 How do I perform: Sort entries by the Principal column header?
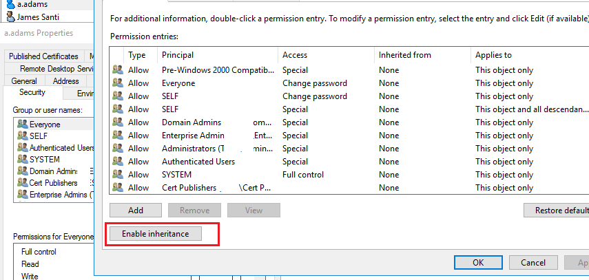(x=178, y=54)
